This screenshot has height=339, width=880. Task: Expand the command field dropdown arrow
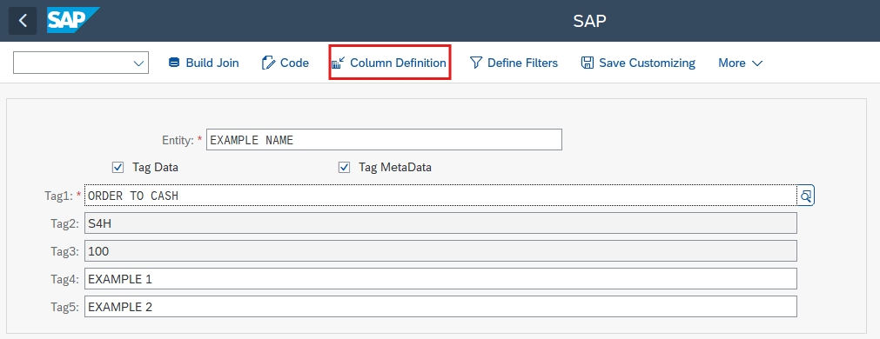tap(138, 63)
